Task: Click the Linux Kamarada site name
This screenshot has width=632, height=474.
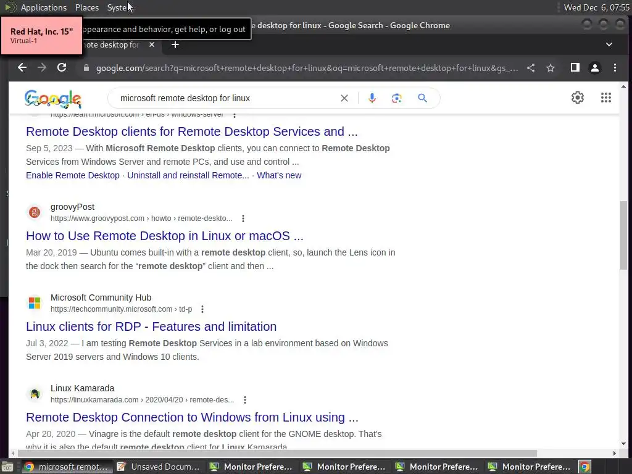Action: 82,388
